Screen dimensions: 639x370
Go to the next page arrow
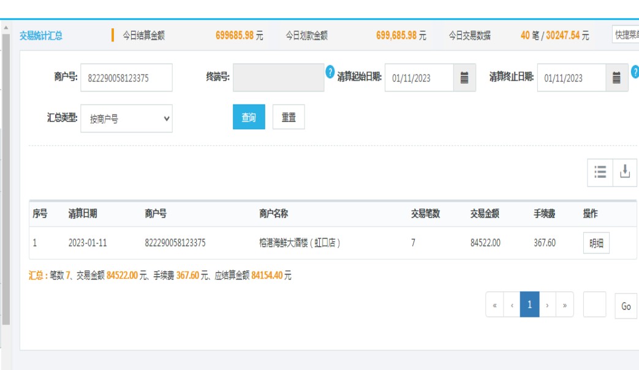[x=547, y=305]
